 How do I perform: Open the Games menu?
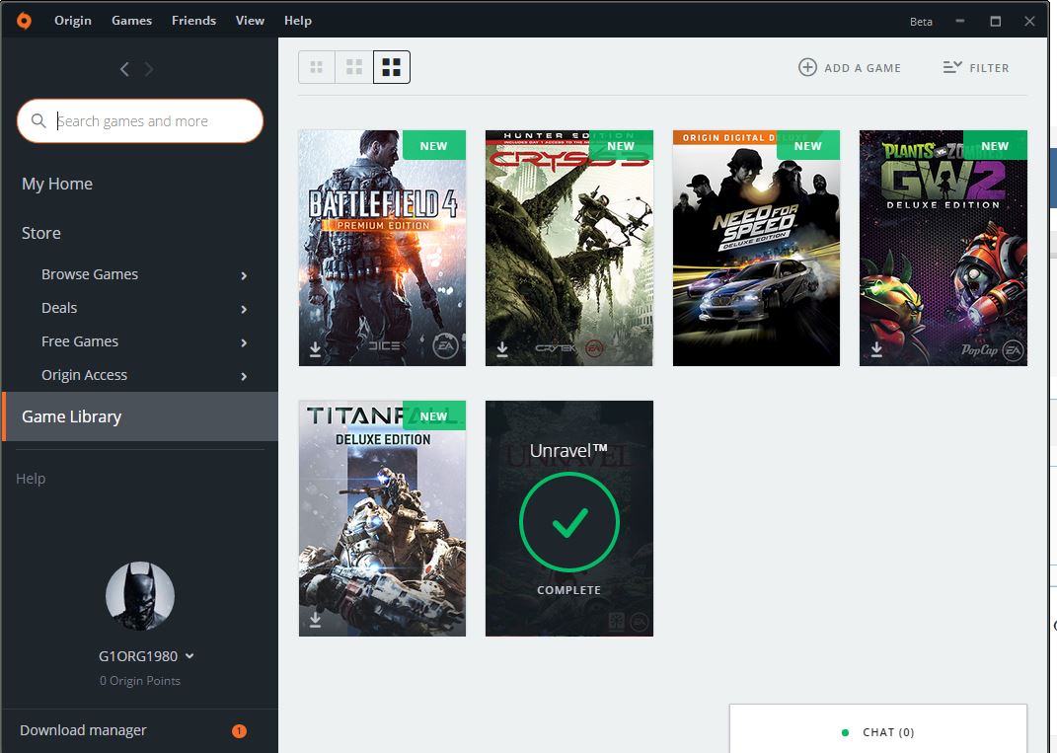point(131,20)
